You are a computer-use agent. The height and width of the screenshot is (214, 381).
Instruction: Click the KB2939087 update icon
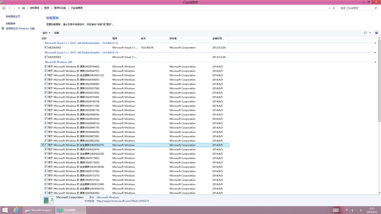(46, 80)
